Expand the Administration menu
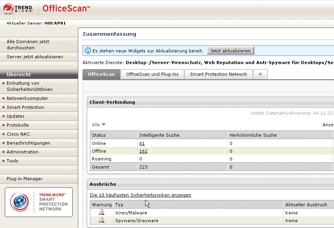Screen dimensions: 334x228 [x=4, y=152]
